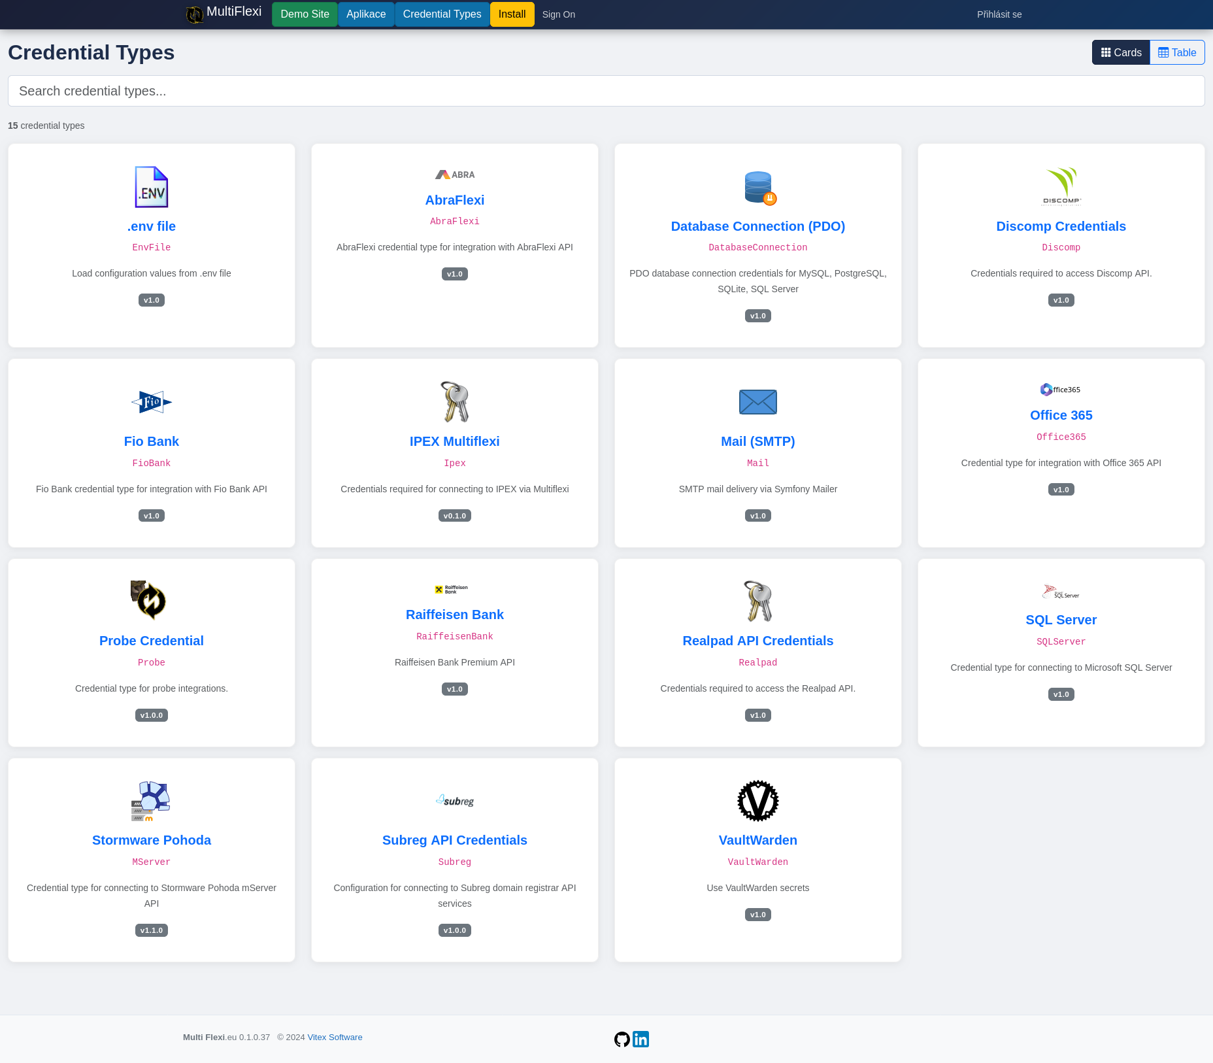Click the v1.0.0 badge on Subreg card
Image resolution: width=1213 pixels, height=1063 pixels.
455,930
